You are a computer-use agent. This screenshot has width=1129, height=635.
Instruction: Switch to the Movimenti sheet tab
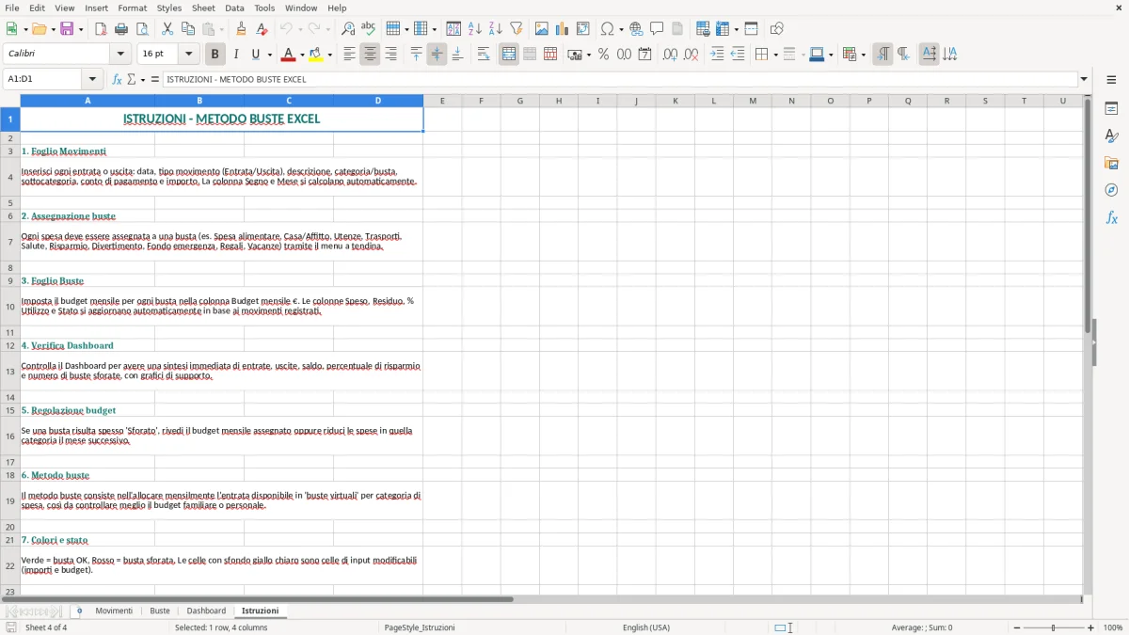tap(114, 611)
